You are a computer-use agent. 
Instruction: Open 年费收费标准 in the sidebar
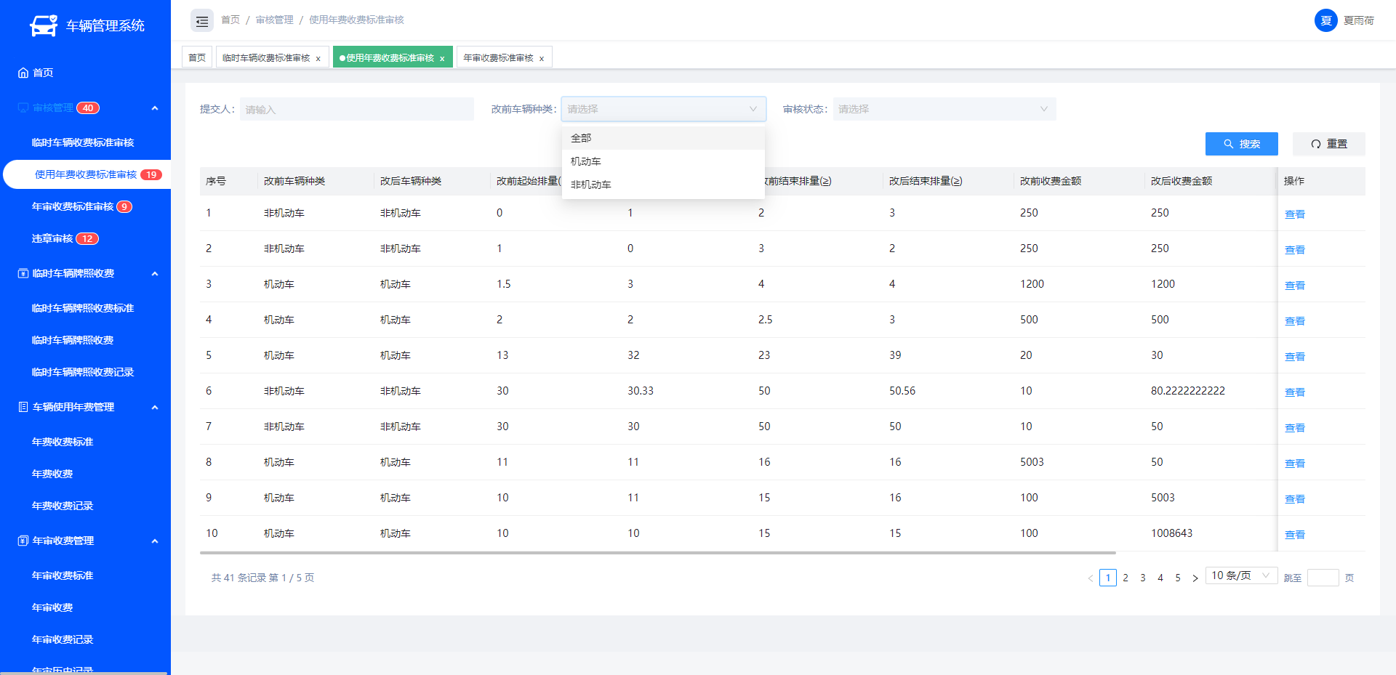click(63, 442)
